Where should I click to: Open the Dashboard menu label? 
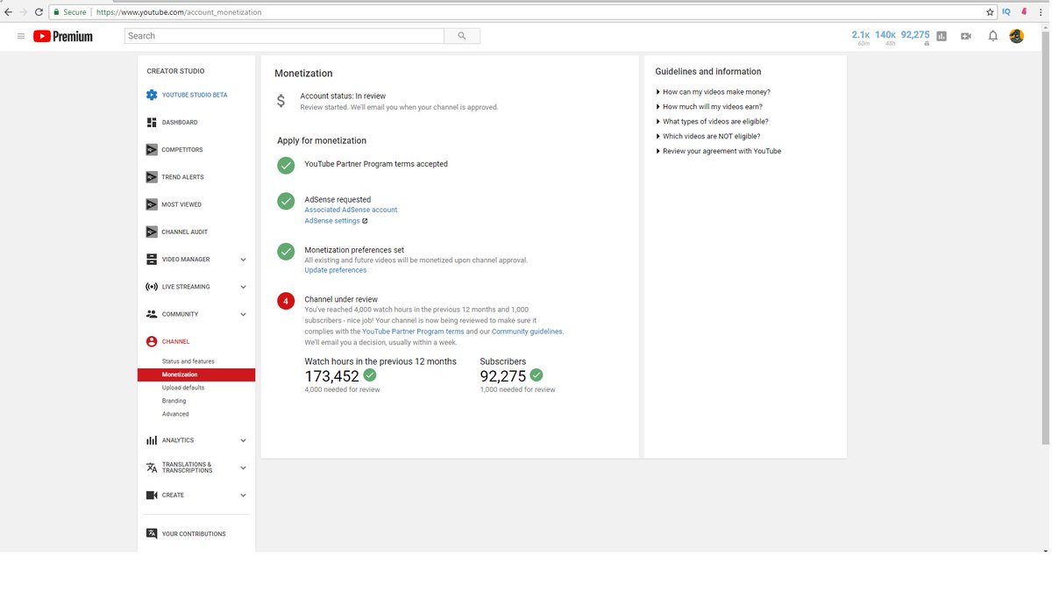[x=180, y=123]
